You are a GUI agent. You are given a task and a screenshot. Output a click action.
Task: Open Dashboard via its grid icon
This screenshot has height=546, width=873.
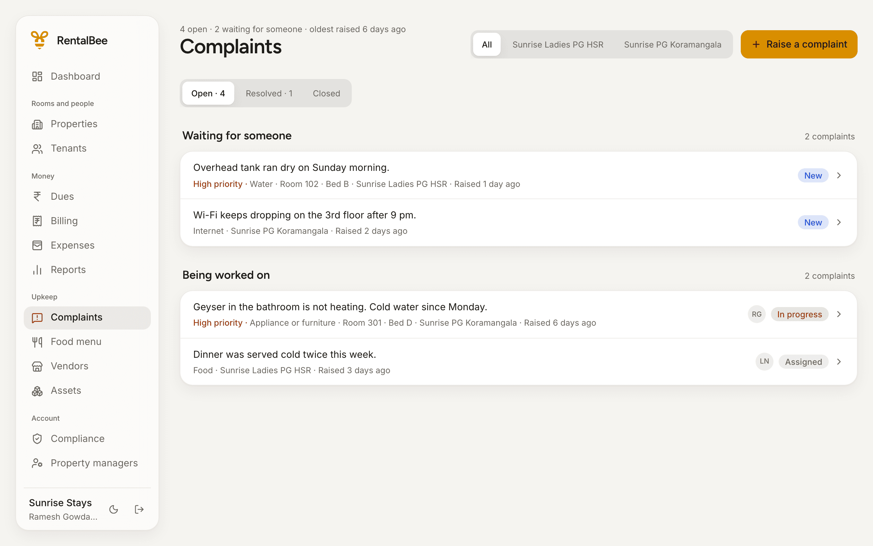coord(37,76)
